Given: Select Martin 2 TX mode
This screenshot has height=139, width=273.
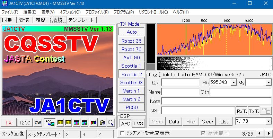Looking at the screenshot, I should [131, 99].
